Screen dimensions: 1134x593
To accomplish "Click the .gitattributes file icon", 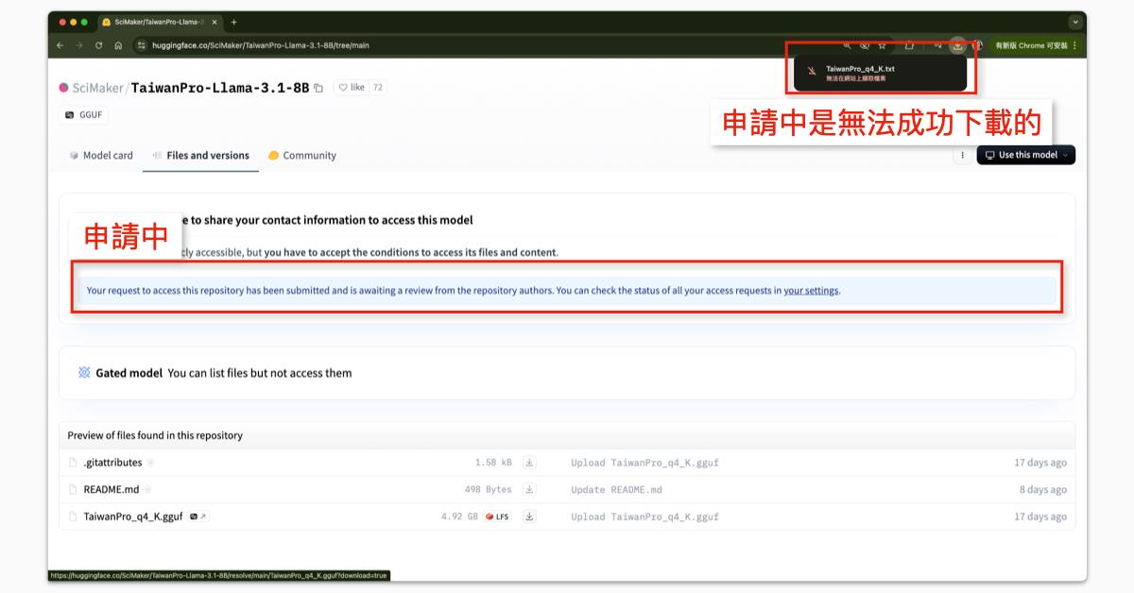I will [x=73, y=463].
